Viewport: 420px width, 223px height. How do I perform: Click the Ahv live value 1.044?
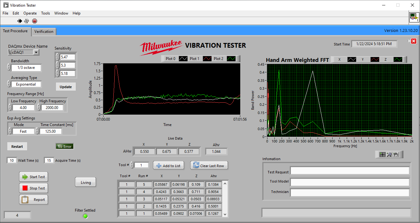point(216,152)
